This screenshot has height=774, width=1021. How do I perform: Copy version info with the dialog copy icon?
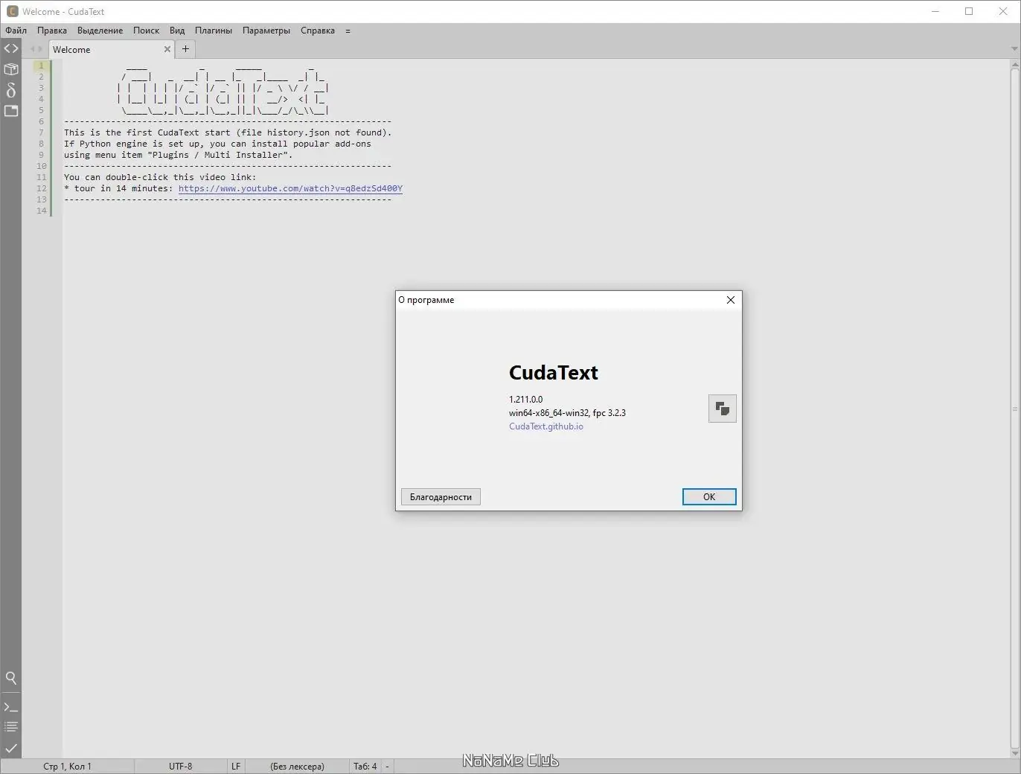click(722, 409)
